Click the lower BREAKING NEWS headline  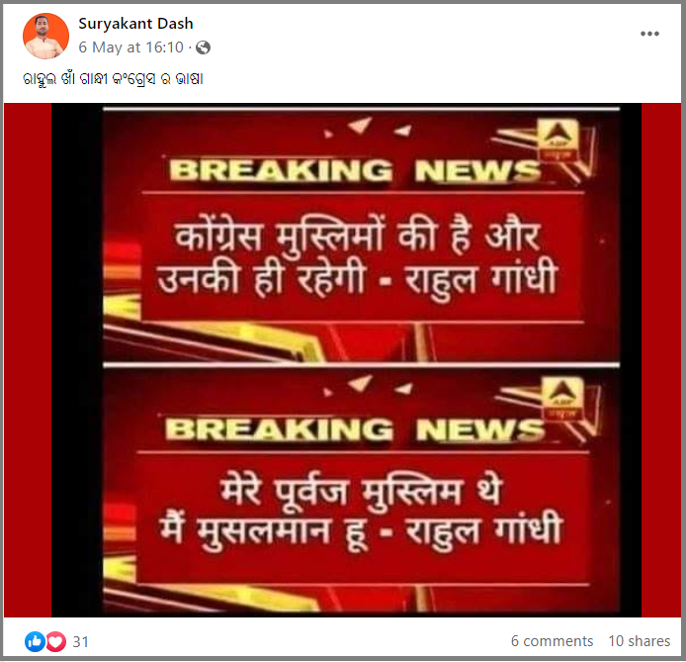pyautogui.click(x=355, y=429)
